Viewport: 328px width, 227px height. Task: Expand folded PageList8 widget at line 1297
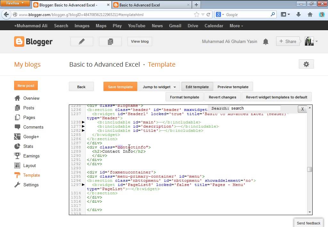point(83,185)
